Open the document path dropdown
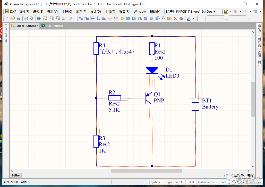The image size is (265, 187). point(215,12)
